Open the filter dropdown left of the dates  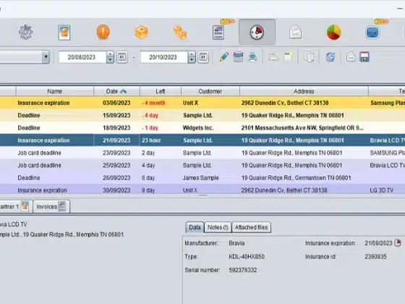(x=46, y=57)
